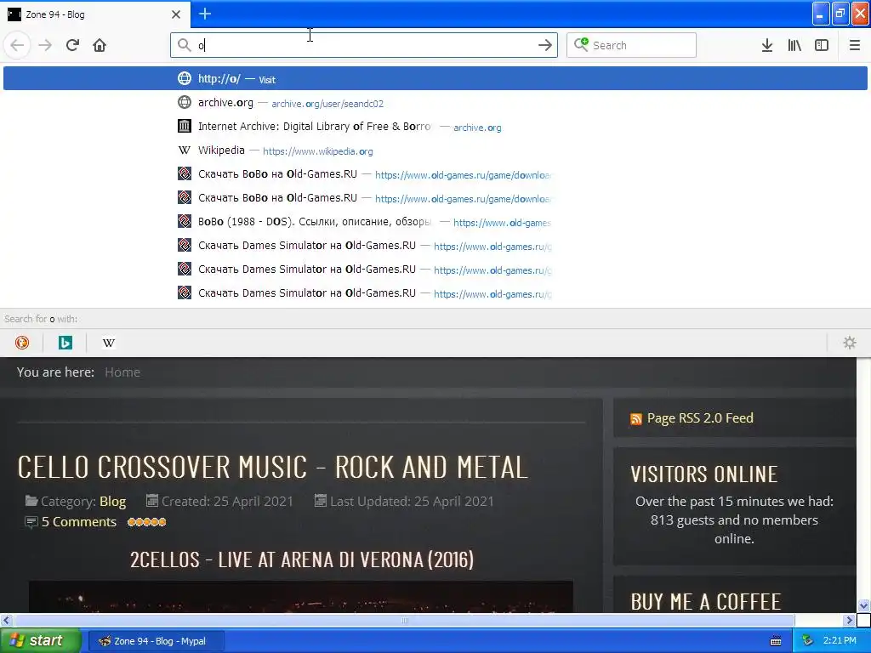Screen dimensions: 871x653
Task: Click the scroll-right arrow on horizontal scrollbar
Action: 849,620
